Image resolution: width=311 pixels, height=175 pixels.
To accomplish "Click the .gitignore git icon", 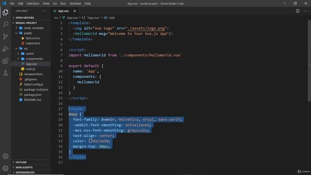I will click(21, 79).
